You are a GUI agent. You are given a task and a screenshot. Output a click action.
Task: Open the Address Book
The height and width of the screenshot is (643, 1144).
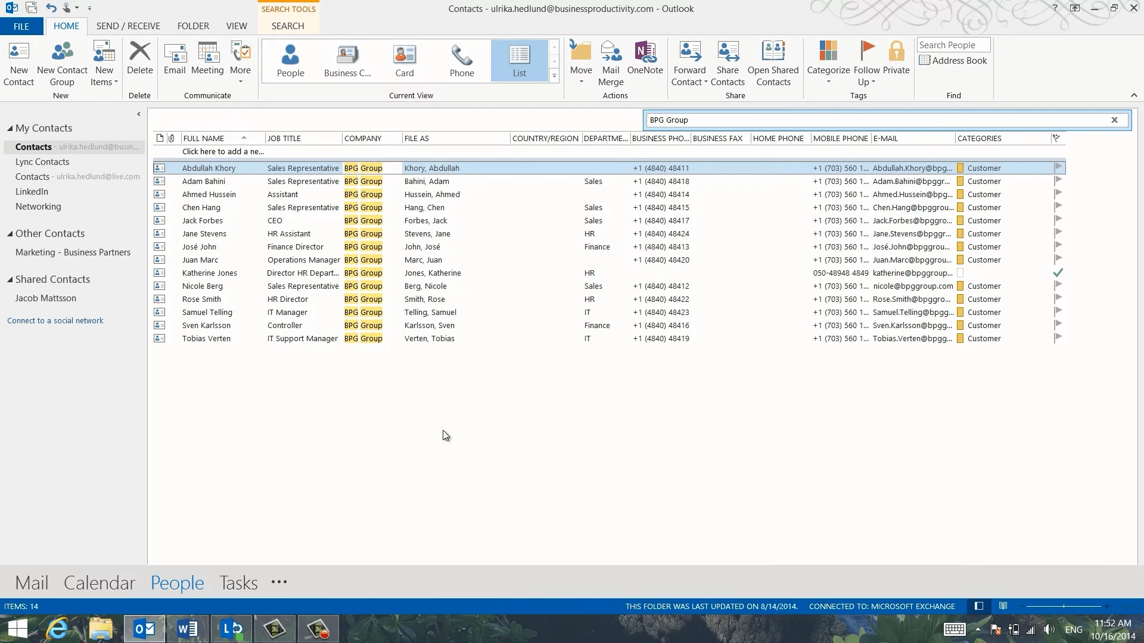[x=953, y=61]
